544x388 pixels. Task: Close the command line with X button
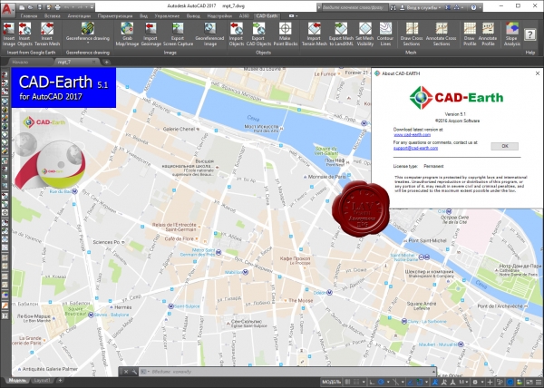tap(126, 372)
